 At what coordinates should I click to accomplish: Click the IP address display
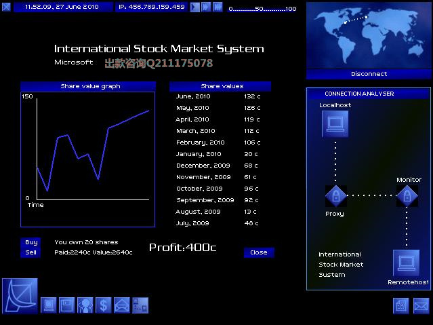[151, 7]
